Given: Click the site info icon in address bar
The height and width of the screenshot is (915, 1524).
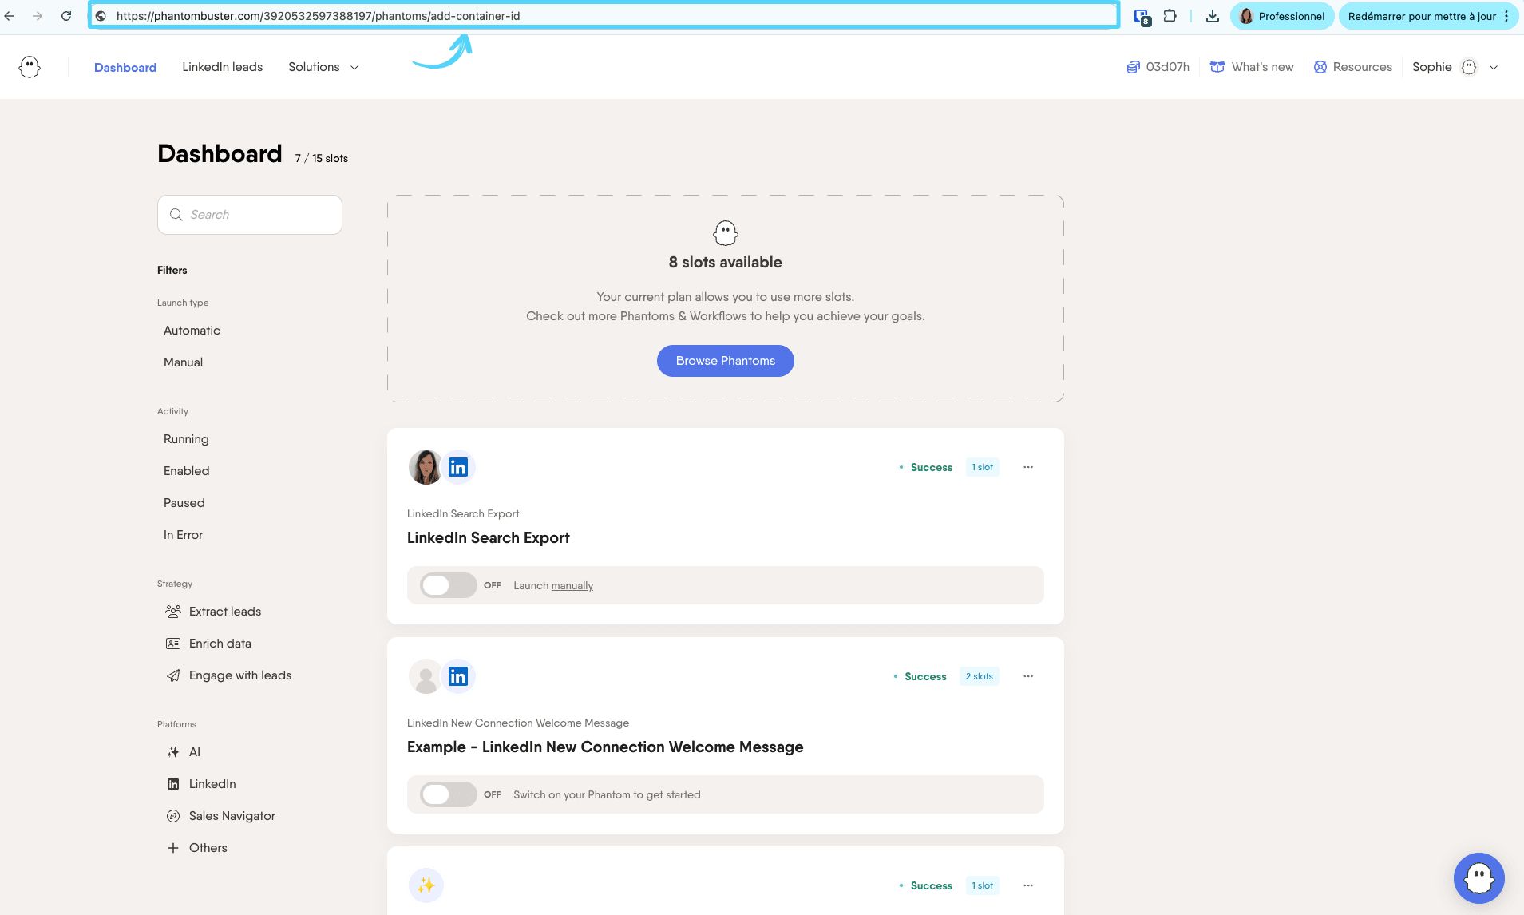Looking at the screenshot, I should pyautogui.click(x=101, y=16).
